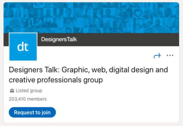Join the Designers Talk group via button

tap(32, 112)
